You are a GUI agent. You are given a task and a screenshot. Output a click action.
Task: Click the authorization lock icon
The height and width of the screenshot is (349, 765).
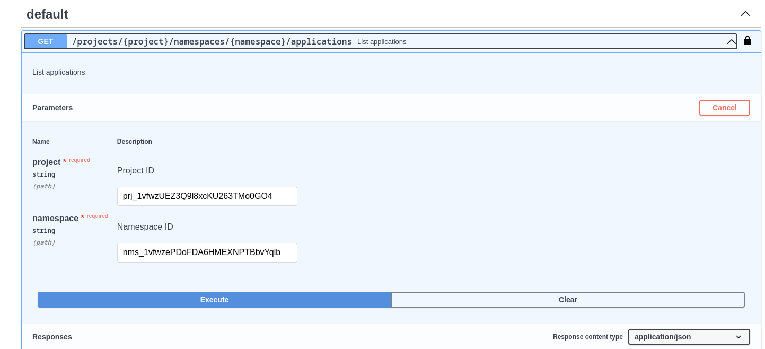(747, 41)
